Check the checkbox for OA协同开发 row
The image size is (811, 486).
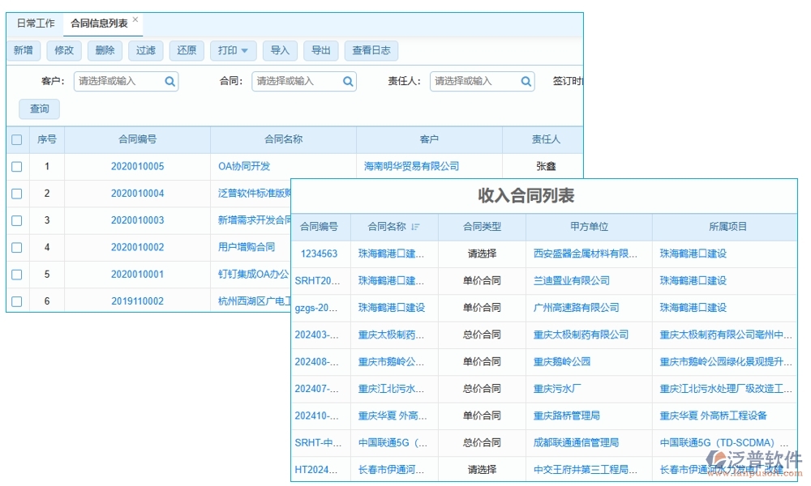point(17,166)
